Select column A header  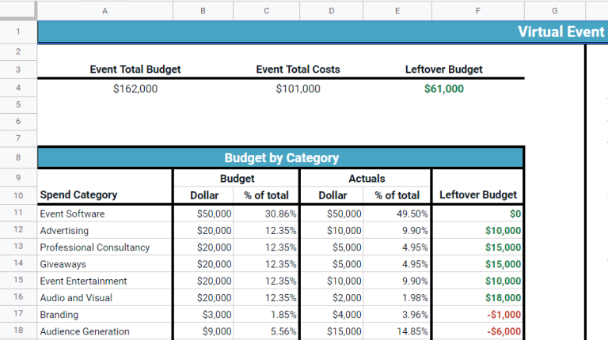[x=105, y=10]
